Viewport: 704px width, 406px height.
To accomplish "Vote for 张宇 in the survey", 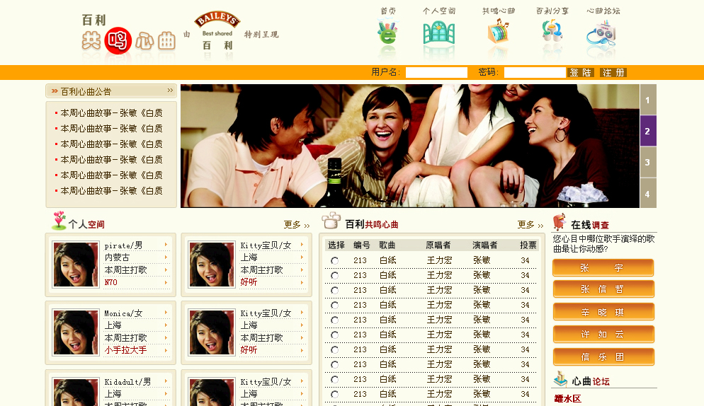I will point(603,268).
